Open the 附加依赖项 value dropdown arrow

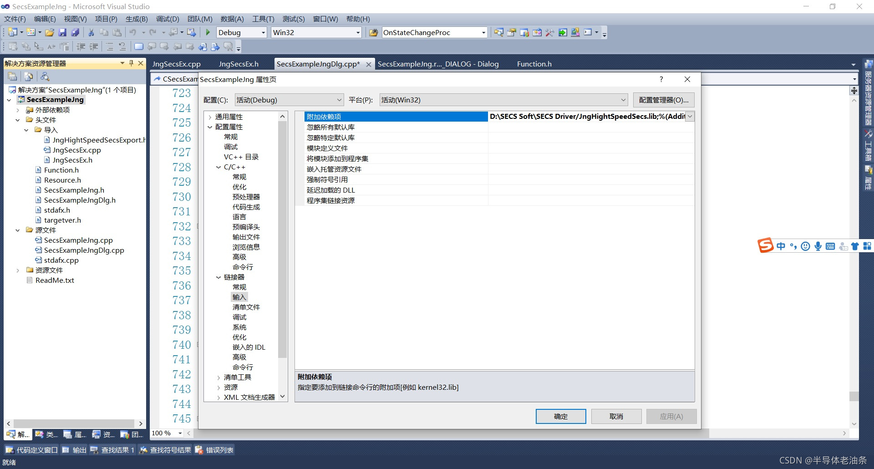click(690, 117)
